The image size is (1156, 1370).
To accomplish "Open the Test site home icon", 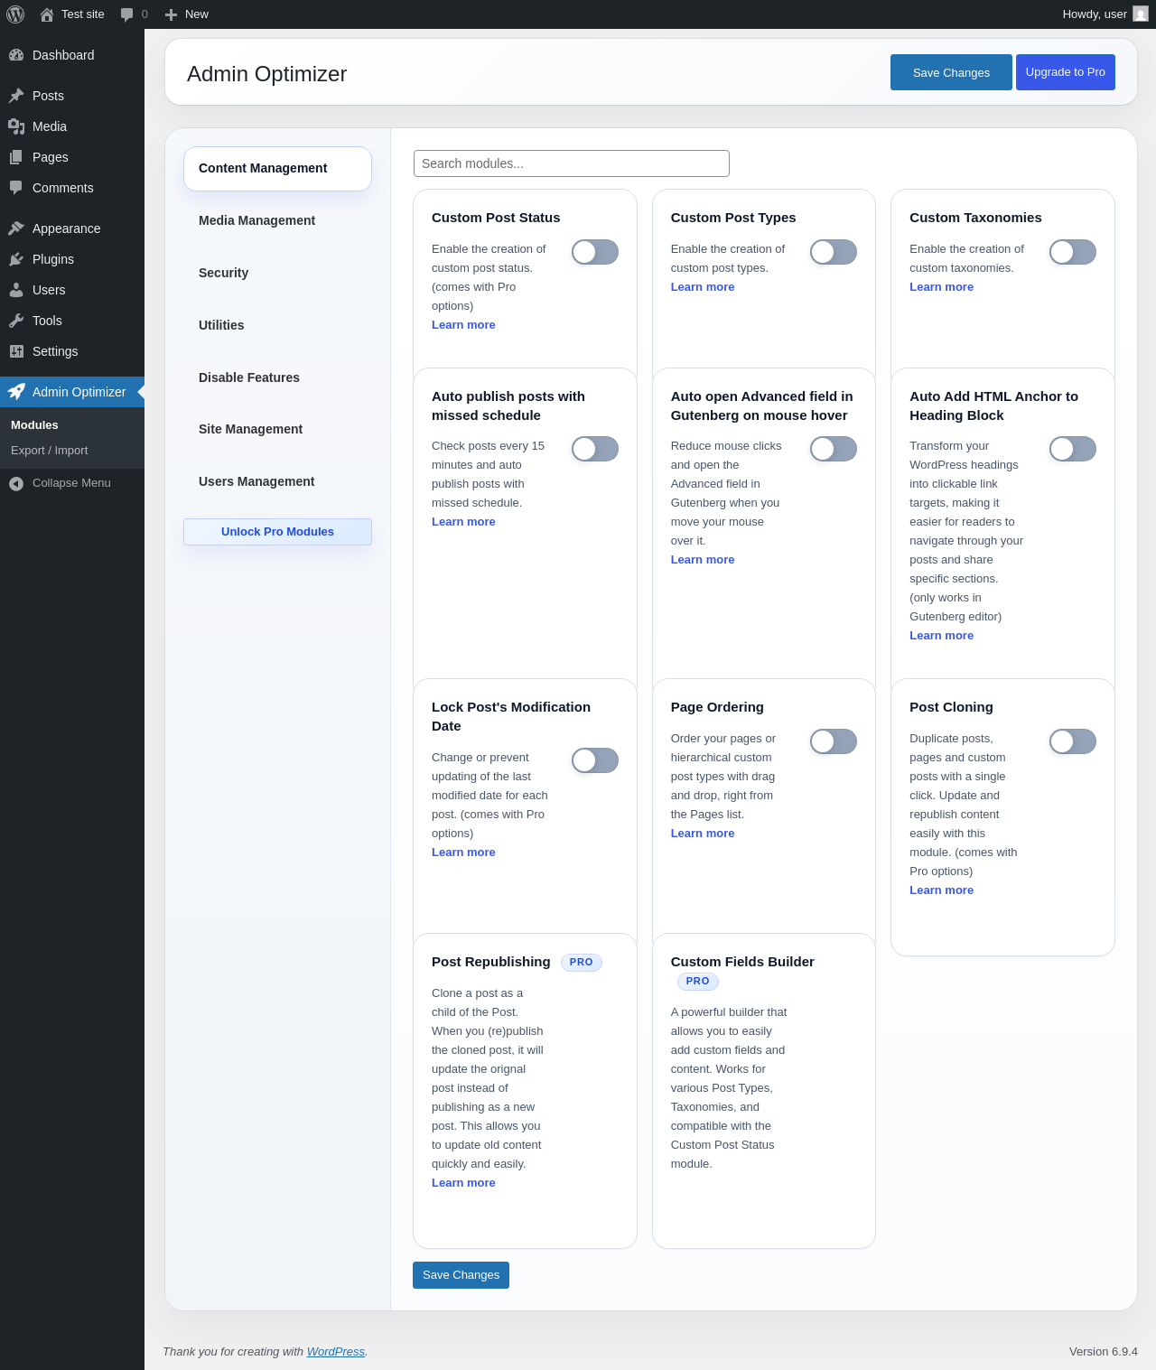I will coord(47,14).
